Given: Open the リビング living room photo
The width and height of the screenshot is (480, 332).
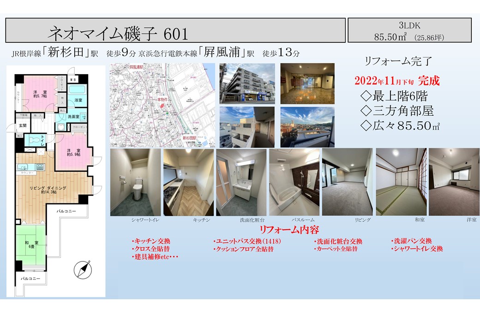Looking at the screenshot, I should pos(347,182).
